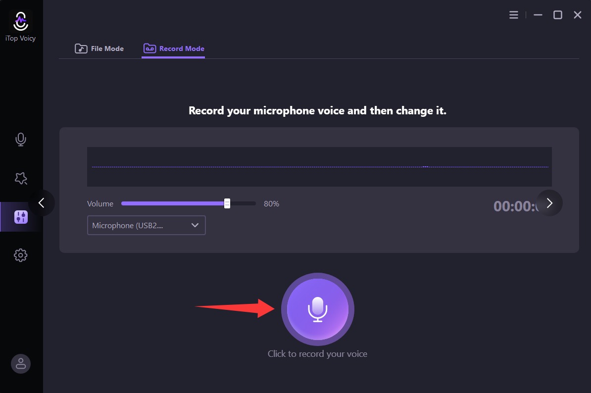Viewport: 591px width, 393px height.
Task: Click the right chevron arrow button
Action: tap(549, 203)
